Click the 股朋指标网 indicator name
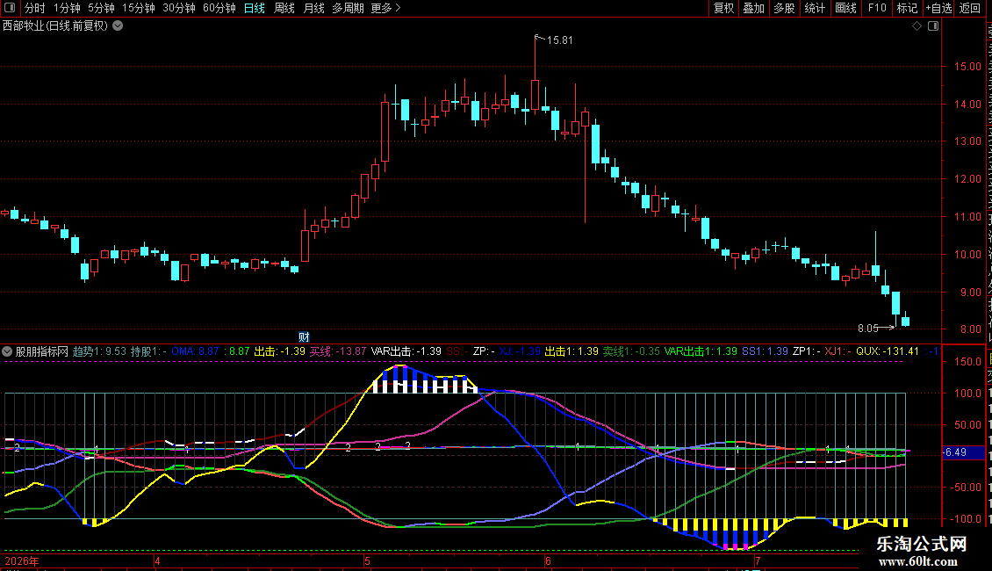992x571 pixels. (42, 351)
